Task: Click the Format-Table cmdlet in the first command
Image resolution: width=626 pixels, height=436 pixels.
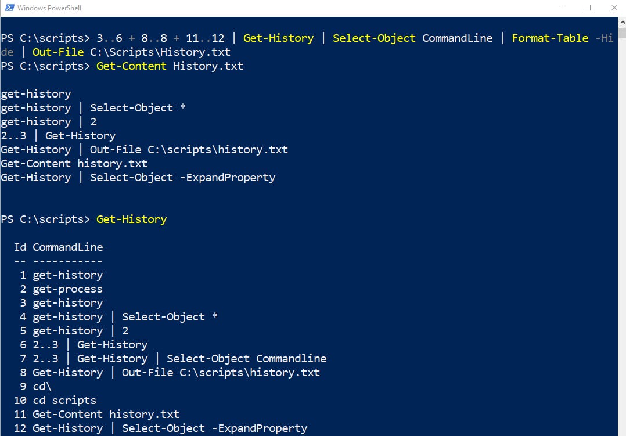Action: [x=550, y=38]
